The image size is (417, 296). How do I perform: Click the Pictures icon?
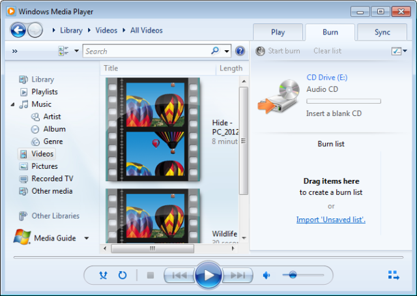point(23,166)
